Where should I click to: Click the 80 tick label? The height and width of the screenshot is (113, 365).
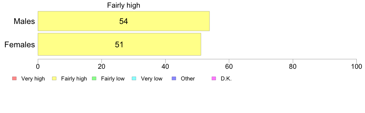[293, 66]
